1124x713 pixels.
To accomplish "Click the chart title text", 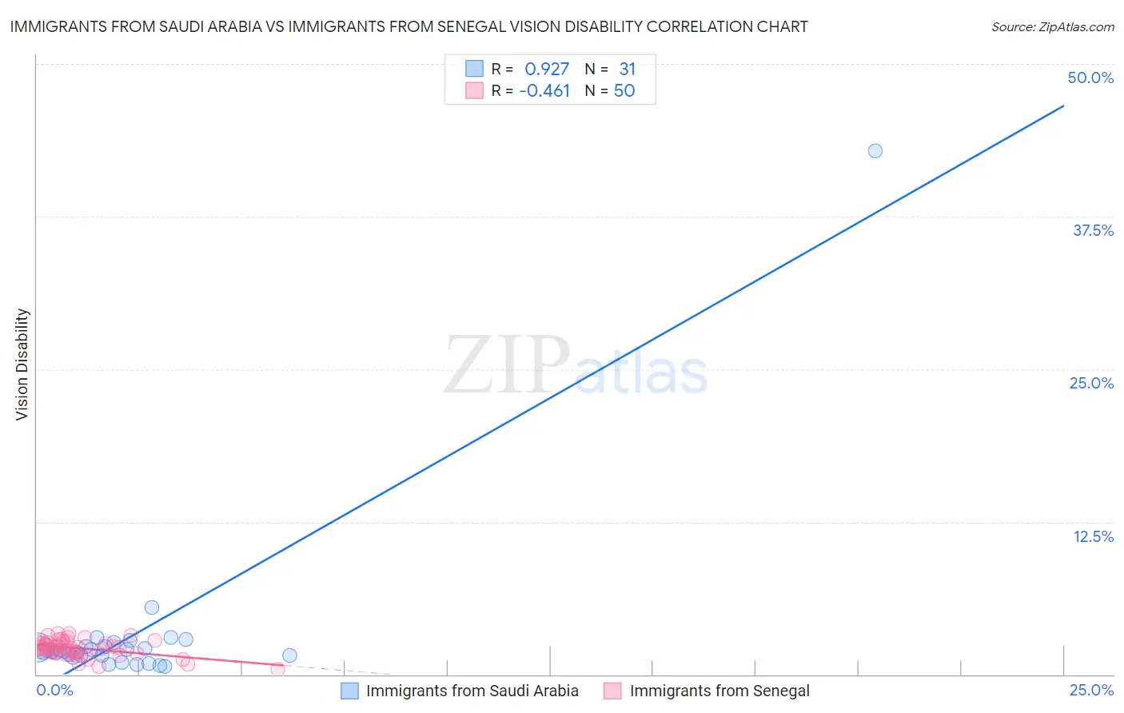I will pos(409,26).
